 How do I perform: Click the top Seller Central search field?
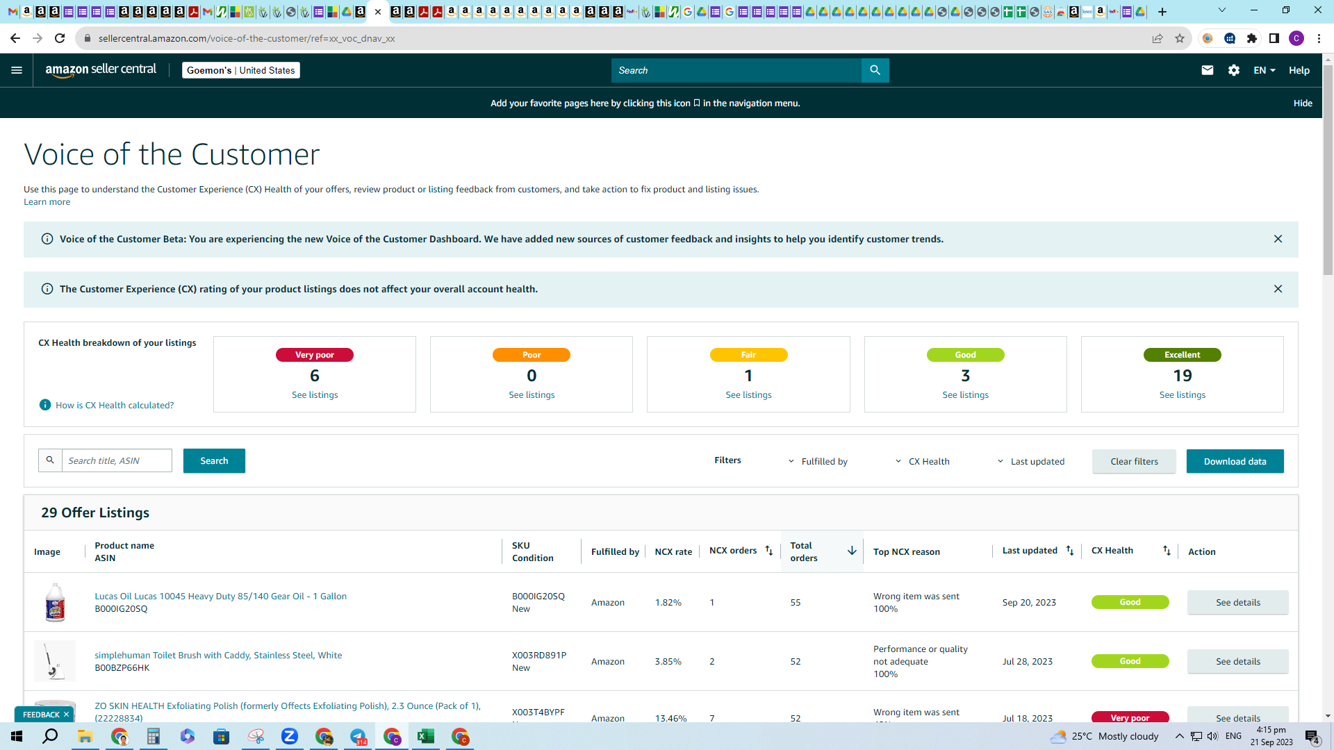pyautogui.click(x=736, y=70)
